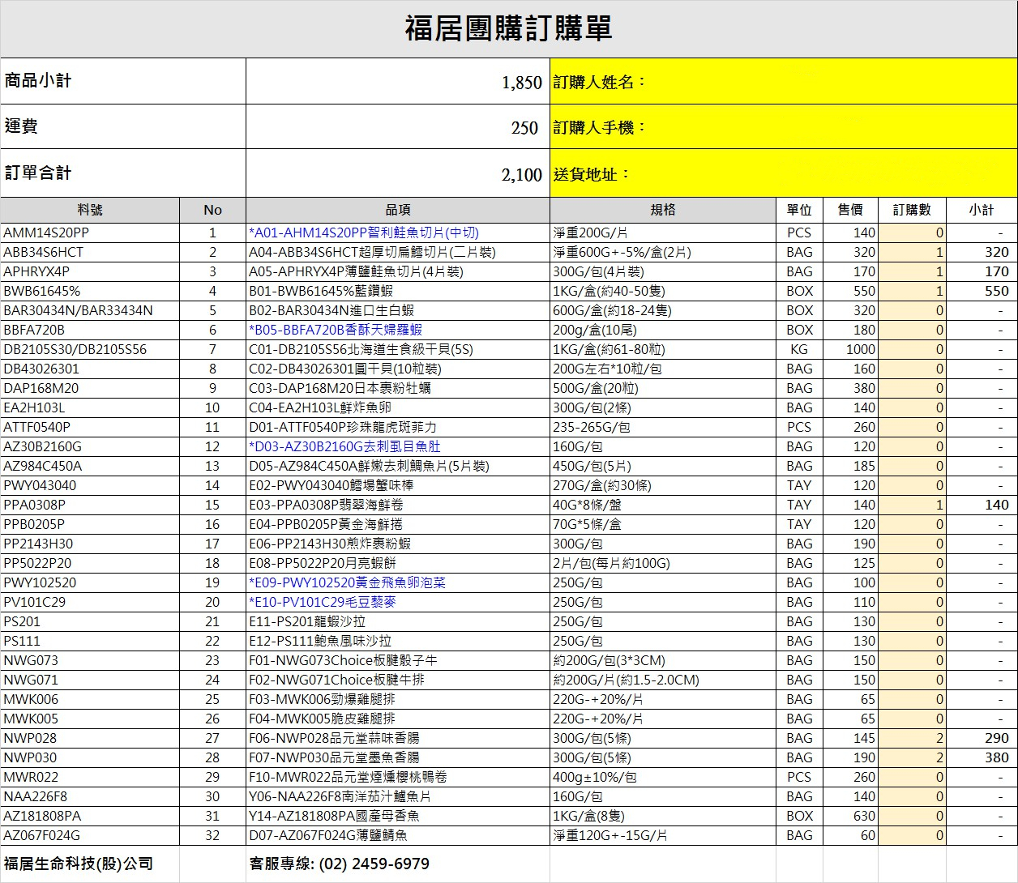
Task: Select item C03-DAP168M20日本裹粉牡蠣
Action: (x=340, y=388)
